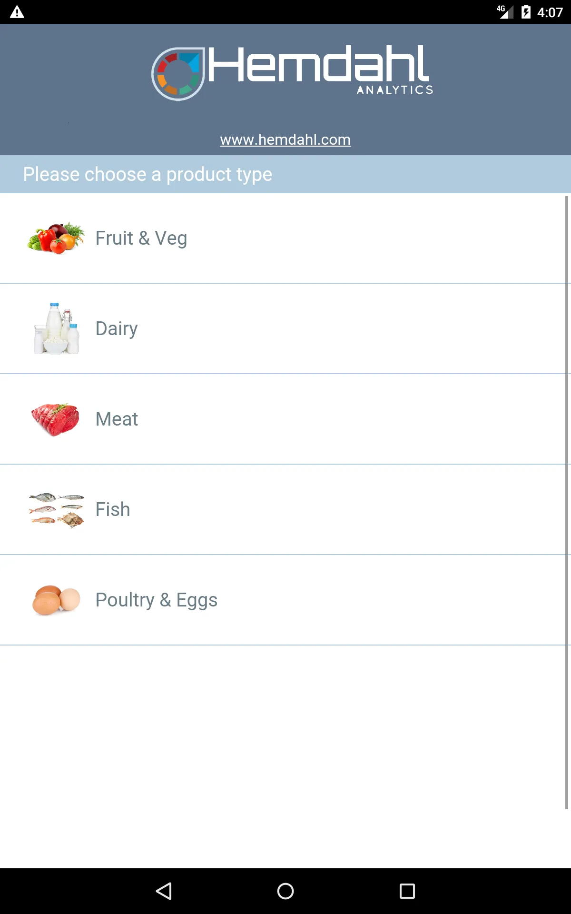This screenshot has width=571, height=914.
Task: Tap the battery charging status icon
Action: coord(526,12)
